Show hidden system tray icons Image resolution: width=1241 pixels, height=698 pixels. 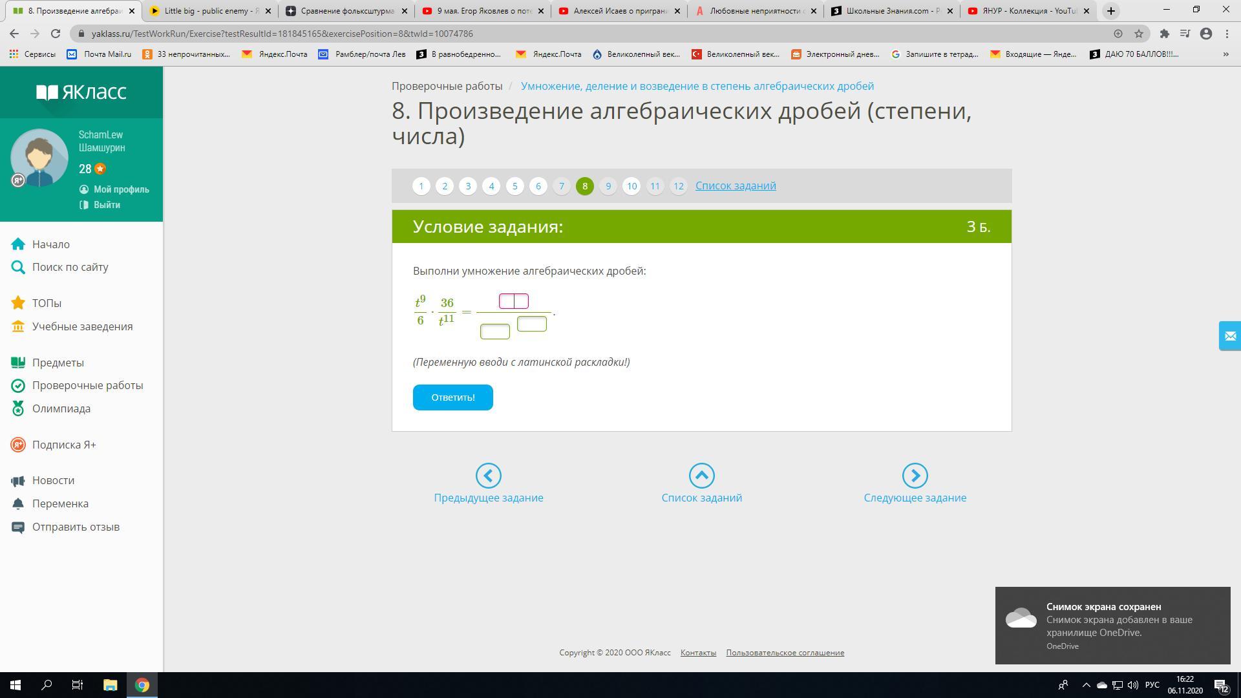pyautogui.click(x=1086, y=685)
